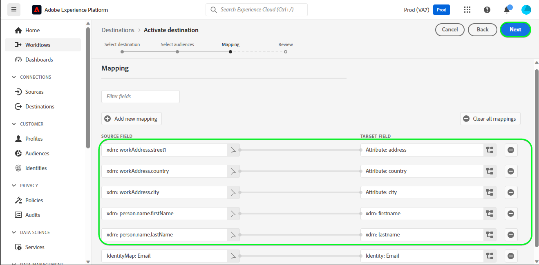Open Sources in the sidebar
Image resolution: width=539 pixels, height=265 pixels.
point(43,92)
